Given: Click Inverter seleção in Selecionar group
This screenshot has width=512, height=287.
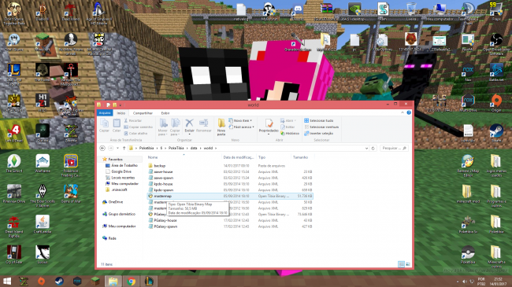Looking at the screenshot, I should point(318,134).
